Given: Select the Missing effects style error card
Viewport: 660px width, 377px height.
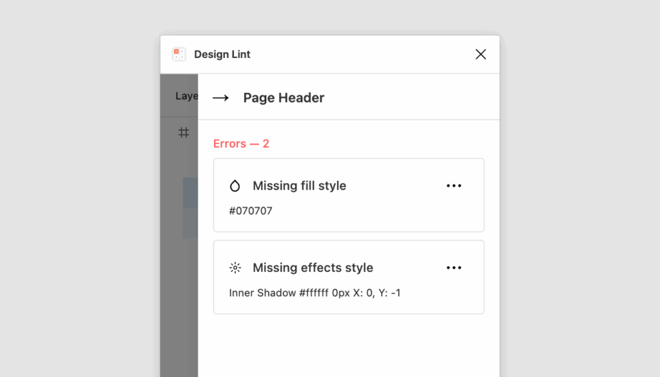Looking at the screenshot, I should coord(349,277).
